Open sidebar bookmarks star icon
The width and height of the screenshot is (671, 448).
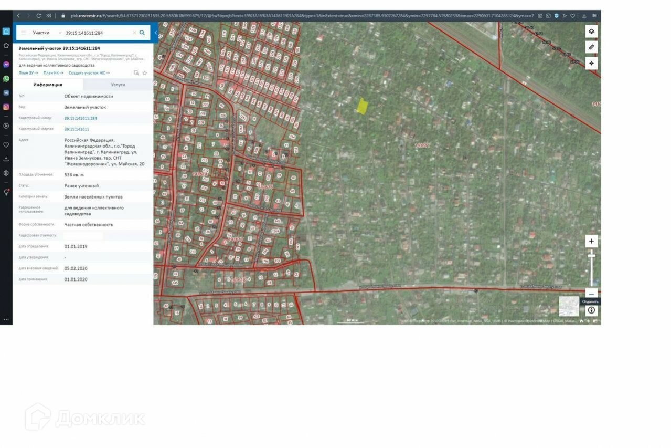pyautogui.click(x=6, y=46)
